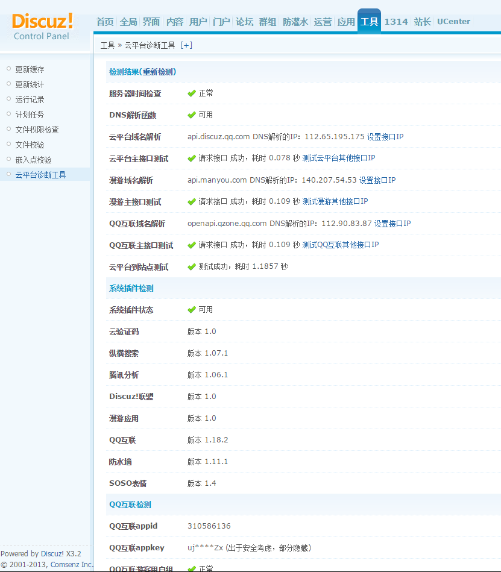The width and height of the screenshot is (501, 572).
Task: Open 更新缓存 in the sidebar
Action: pos(30,69)
